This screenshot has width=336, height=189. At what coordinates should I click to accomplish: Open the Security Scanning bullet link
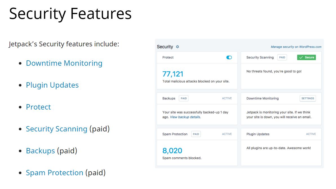point(57,129)
